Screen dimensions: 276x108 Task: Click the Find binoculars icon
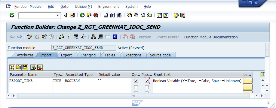tap(112, 15)
